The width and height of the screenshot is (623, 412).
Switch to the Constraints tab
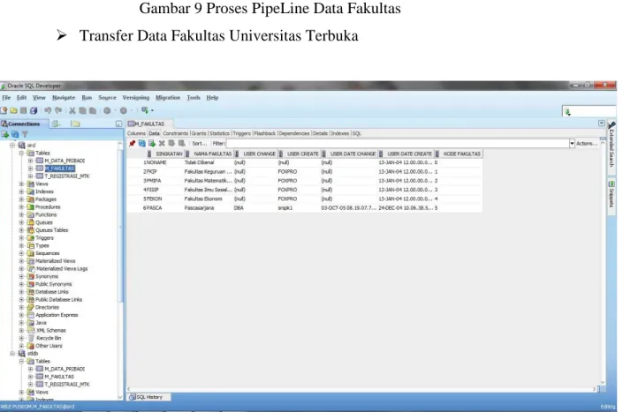point(175,133)
